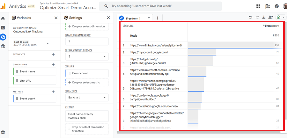
Task: Undo the last exploration change
Action: 251,17
